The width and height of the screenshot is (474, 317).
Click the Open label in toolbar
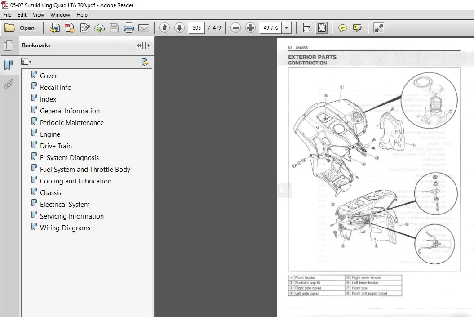[27, 28]
